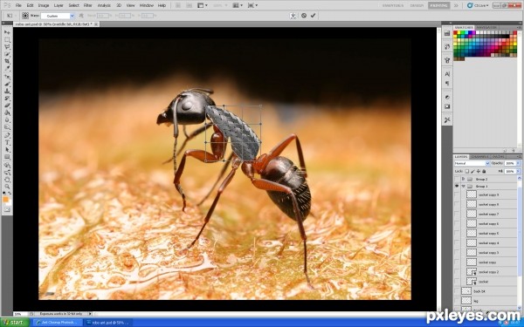Switch to the Design workspace

tap(417, 5)
